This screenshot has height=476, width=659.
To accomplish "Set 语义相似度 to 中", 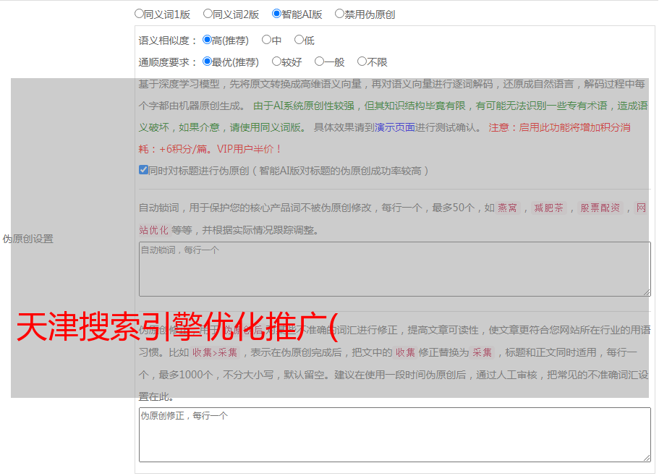I will 266,41.
